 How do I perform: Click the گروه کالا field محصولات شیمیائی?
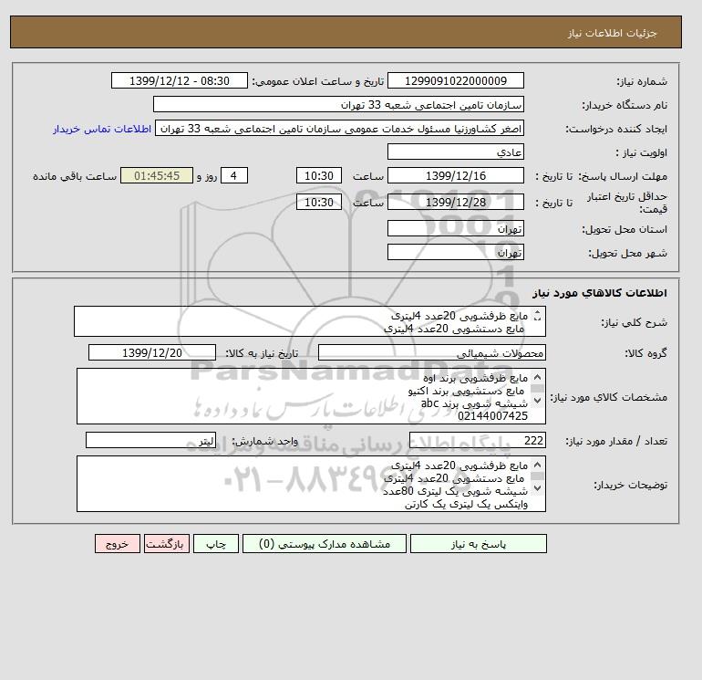(x=431, y=353)
